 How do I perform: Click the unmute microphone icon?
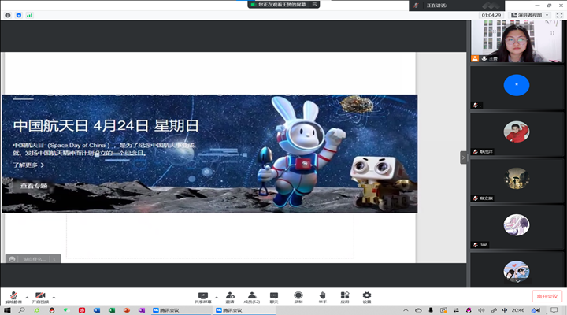tap(13, 295)
